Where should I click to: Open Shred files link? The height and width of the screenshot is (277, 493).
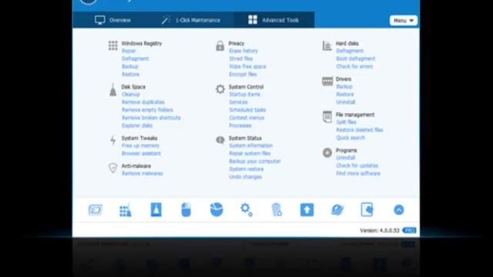coord(241,58)
